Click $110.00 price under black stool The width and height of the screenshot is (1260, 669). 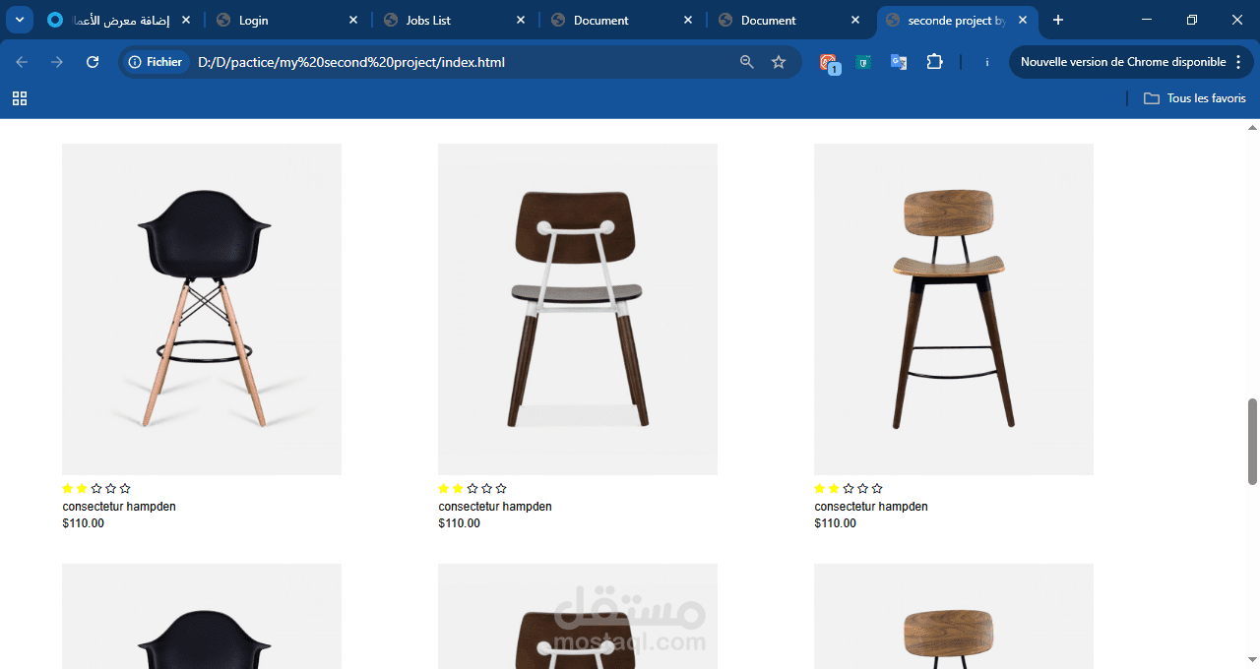[x=83, y=523]
